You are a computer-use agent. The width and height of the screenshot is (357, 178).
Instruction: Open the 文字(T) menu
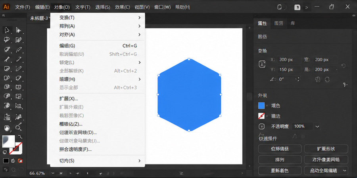click(x=83, y=7)
